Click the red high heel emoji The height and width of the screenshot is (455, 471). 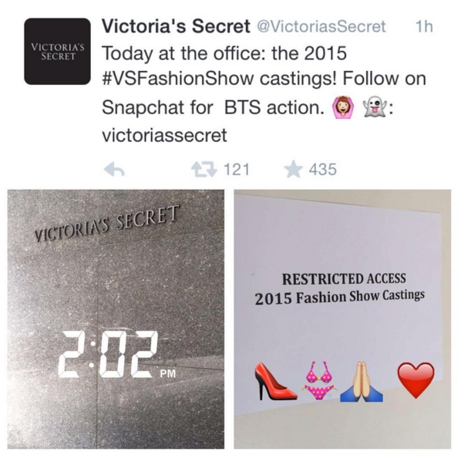tap(275, 381)
